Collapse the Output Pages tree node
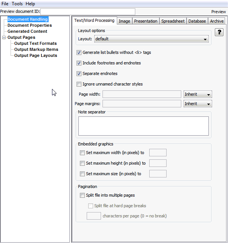The height and width of the screenshot is (243, 228). (x=4, y=37)
